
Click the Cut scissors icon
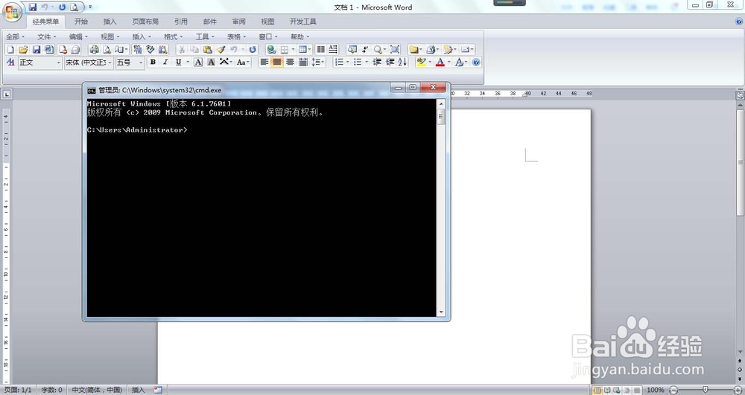tap(182, 49)
